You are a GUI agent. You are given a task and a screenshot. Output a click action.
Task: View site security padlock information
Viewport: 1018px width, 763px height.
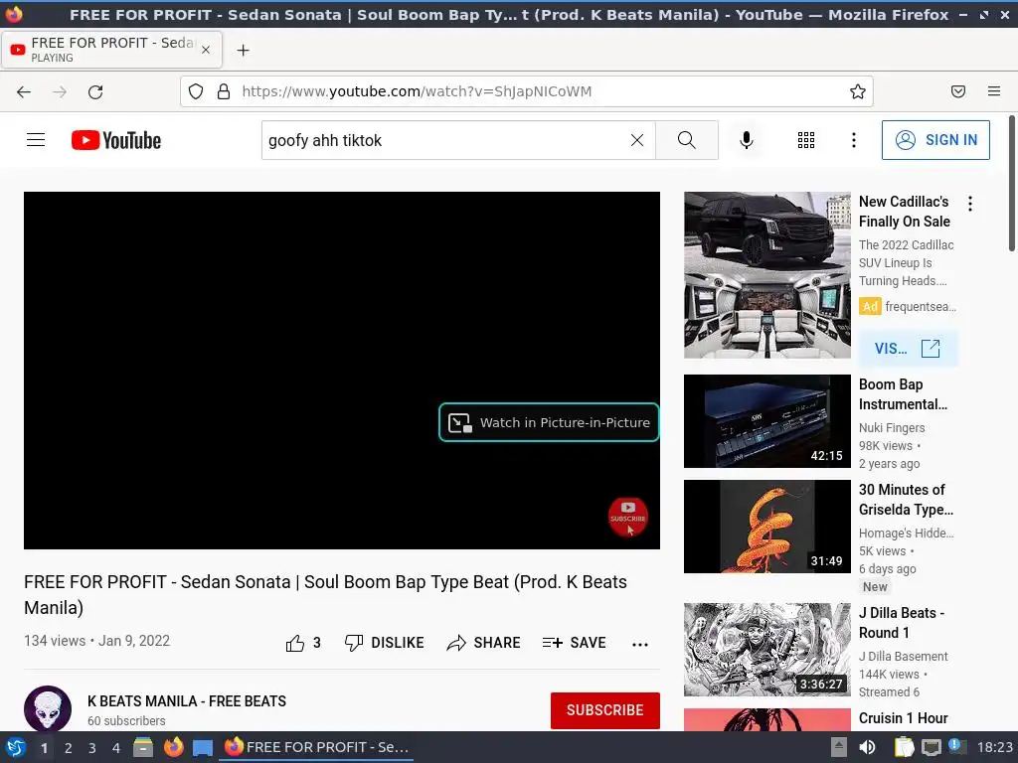point(224,91)
